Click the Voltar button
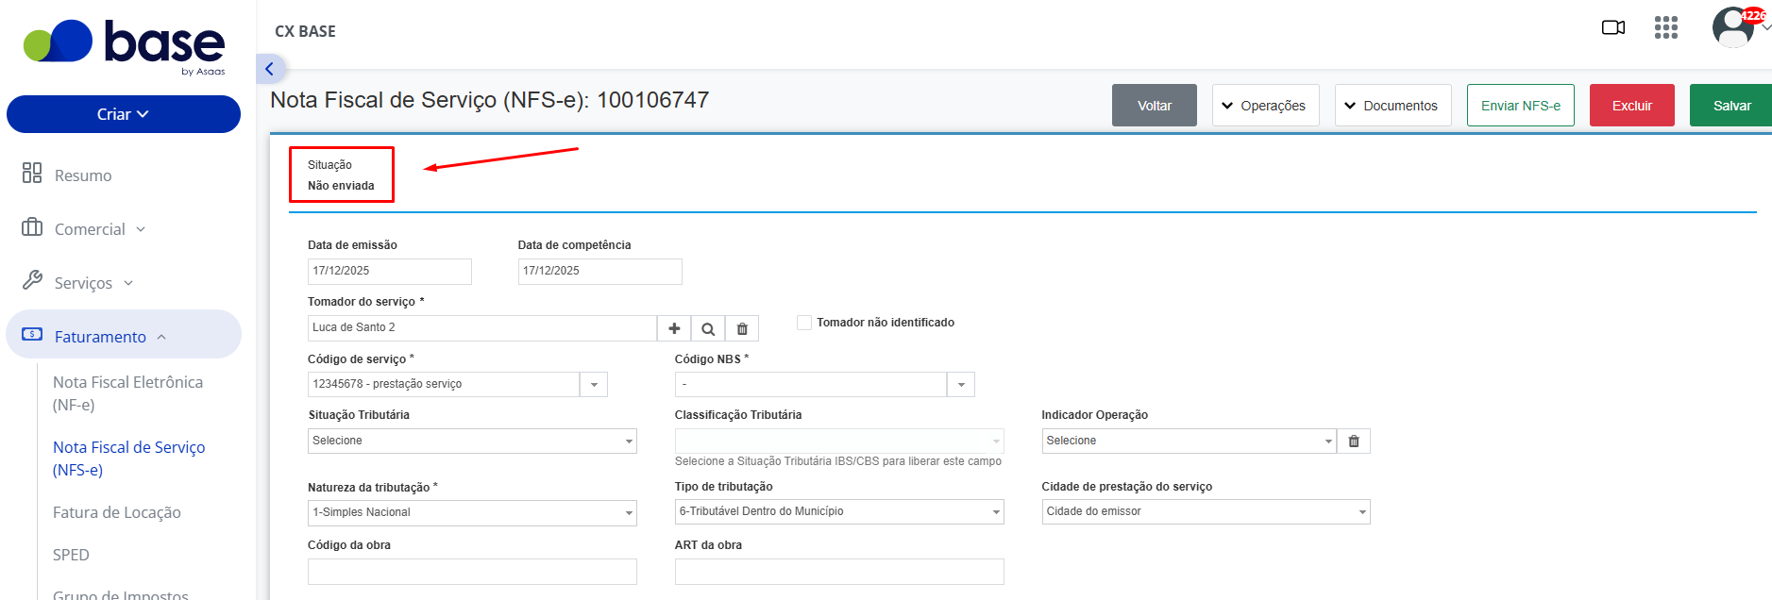This screenshot has width=1772, height=600. [1155, 106]
